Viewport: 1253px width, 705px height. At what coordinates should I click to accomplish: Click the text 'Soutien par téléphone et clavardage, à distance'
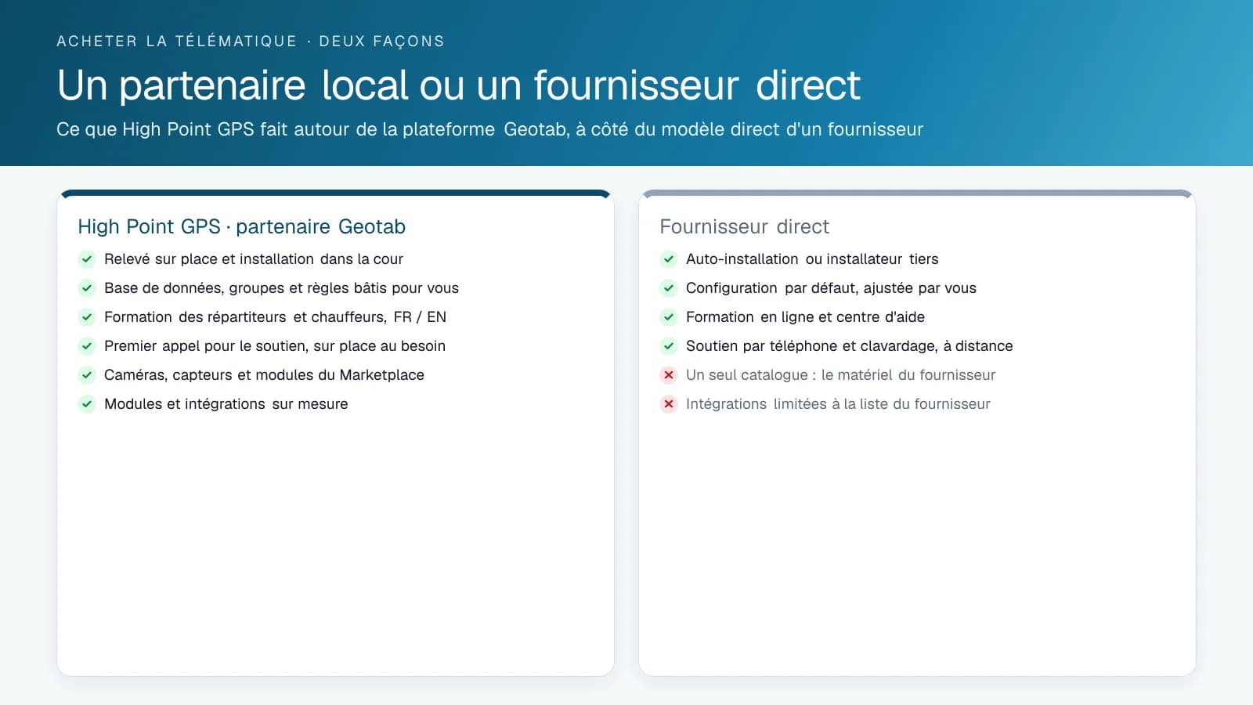tap(850, 346)
